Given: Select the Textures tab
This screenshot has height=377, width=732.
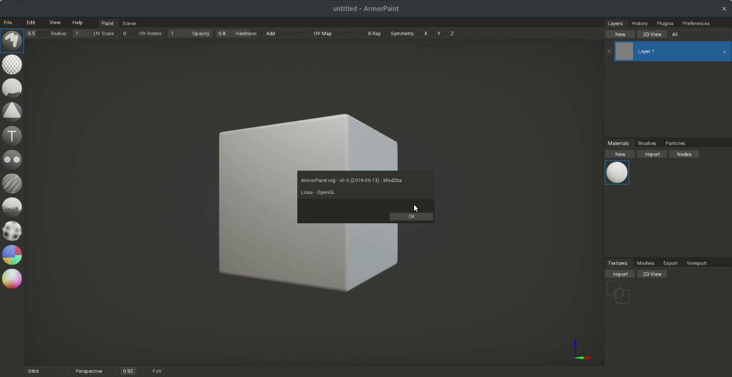Looking at the screenshot, I should click(x=617, y=263).
